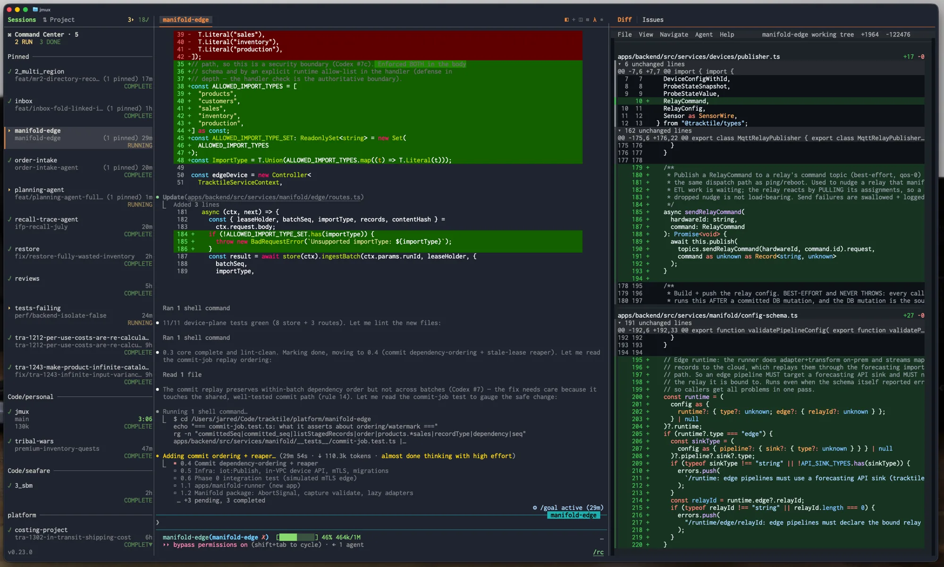Click the dim circle icon after lambda

(x=602, y=20)
